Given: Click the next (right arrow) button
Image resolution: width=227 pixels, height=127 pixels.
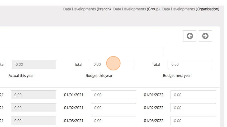Looking at the screenshot, I should pyautogui.click(x=205, y=36).
